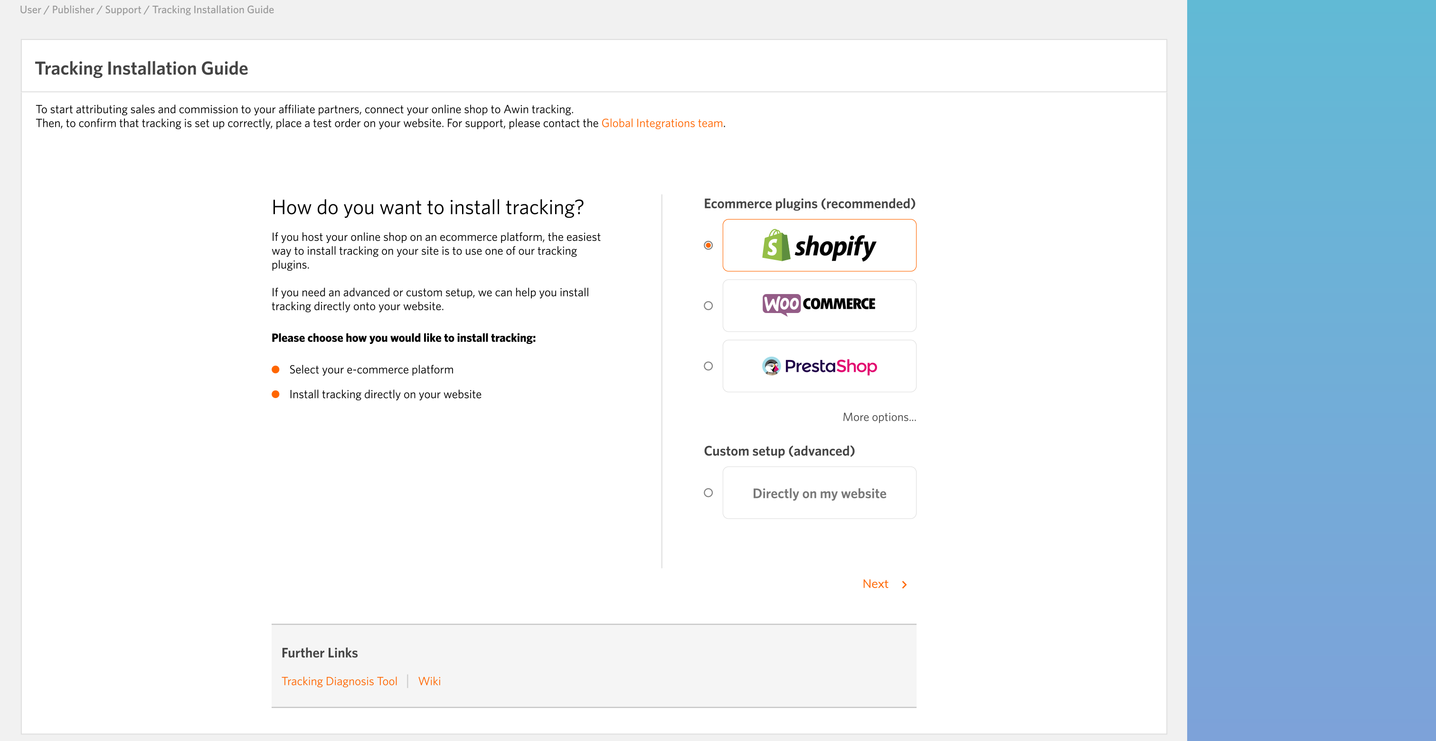Screen dimensions: 1436x741
Task: Expand More options for plugins
Action: (879, 417)
